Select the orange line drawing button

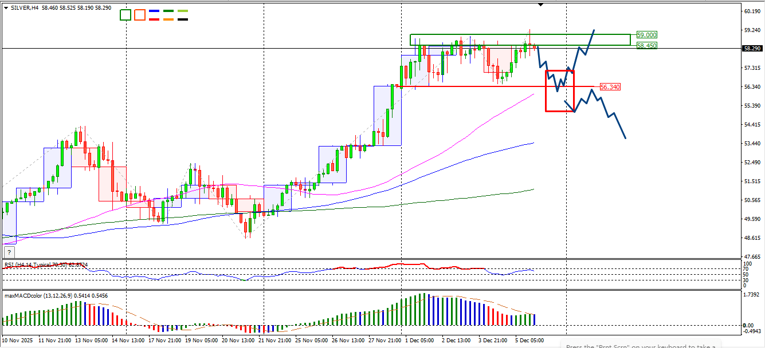coord(168,19)
